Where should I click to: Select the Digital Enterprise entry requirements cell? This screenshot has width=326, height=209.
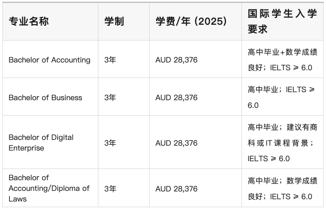click(282, 143)
